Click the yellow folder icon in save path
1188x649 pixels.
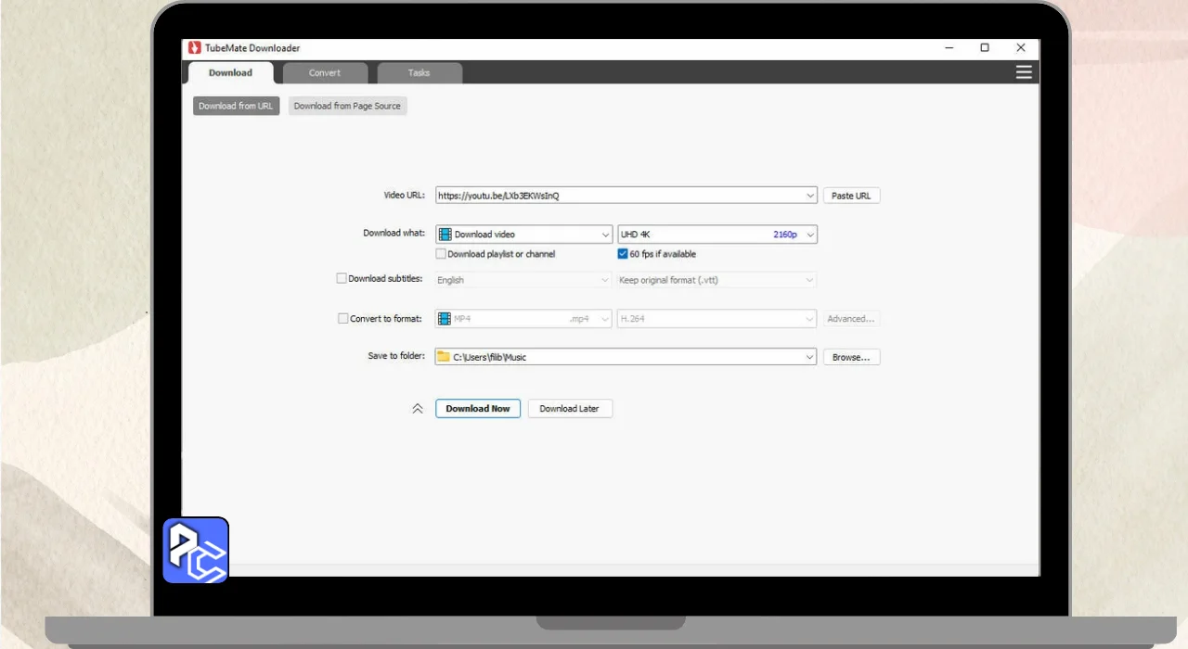(x=444, y=357)
